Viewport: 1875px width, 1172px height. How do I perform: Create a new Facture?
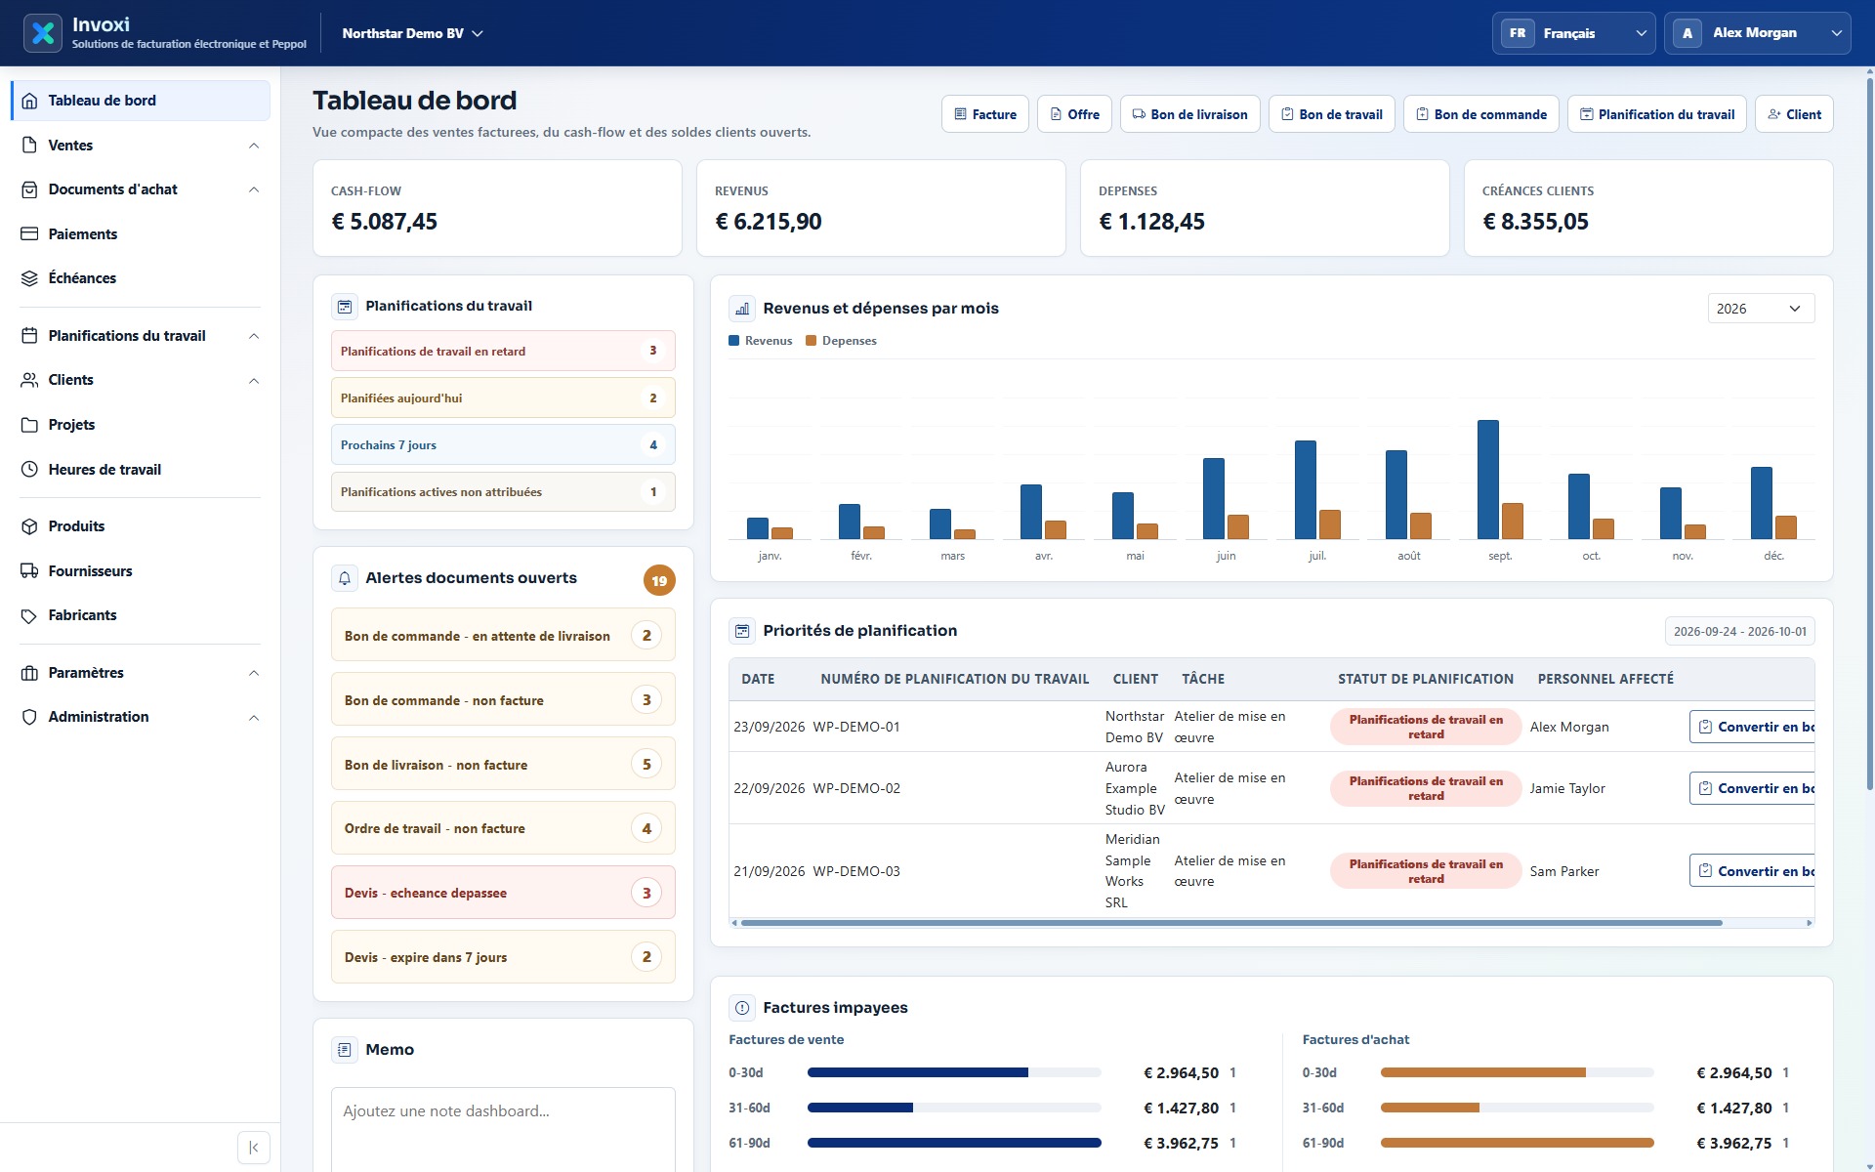pos(985,114)
